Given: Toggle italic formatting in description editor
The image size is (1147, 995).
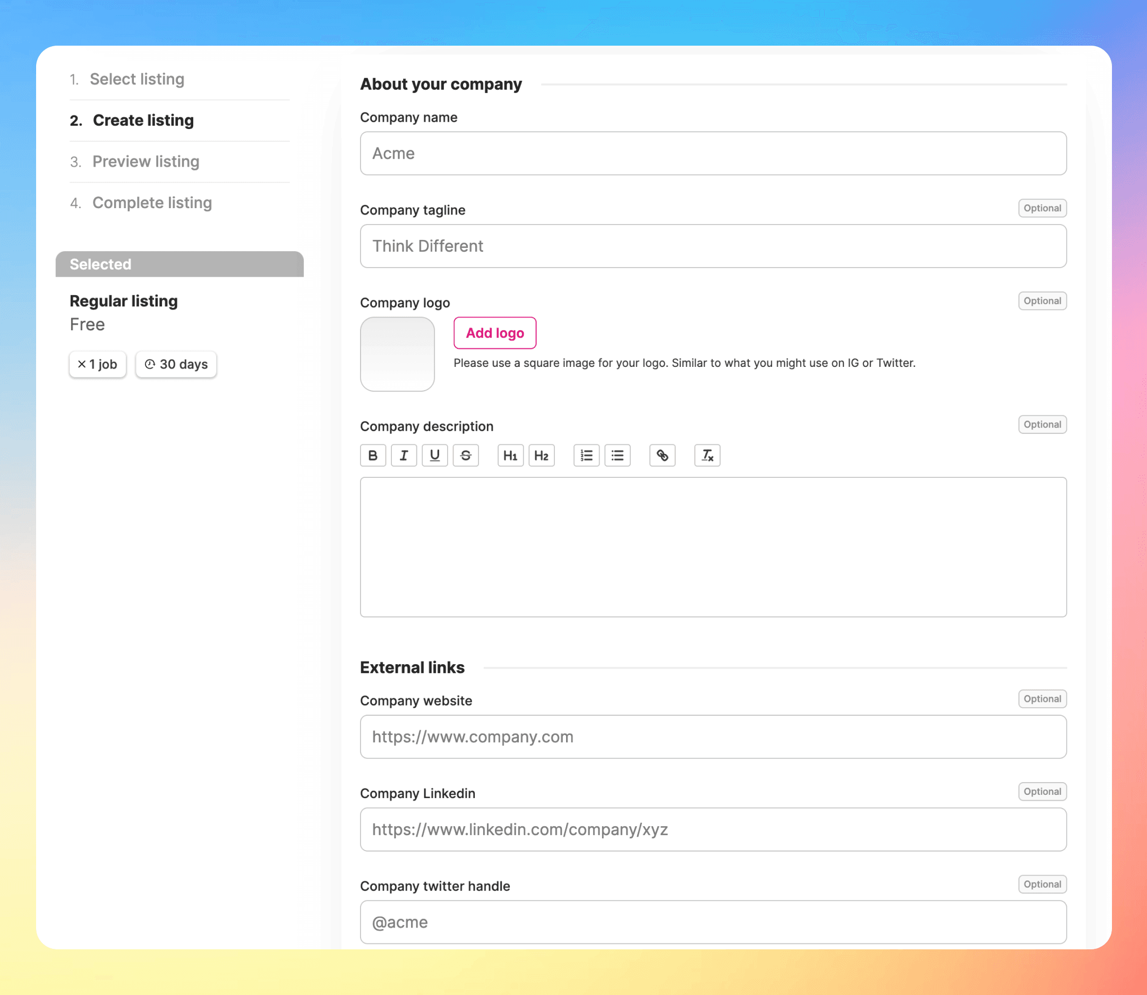Looking at the screenshot, I should pyautogui.click(x=404, y=456).
